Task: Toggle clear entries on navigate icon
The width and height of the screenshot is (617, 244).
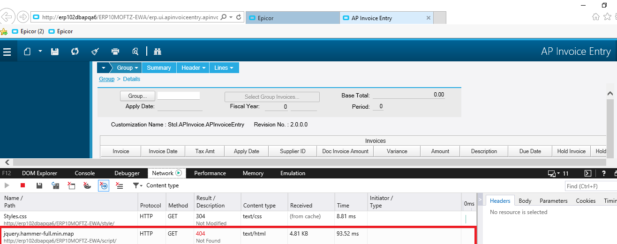Action: coord(104,185)
